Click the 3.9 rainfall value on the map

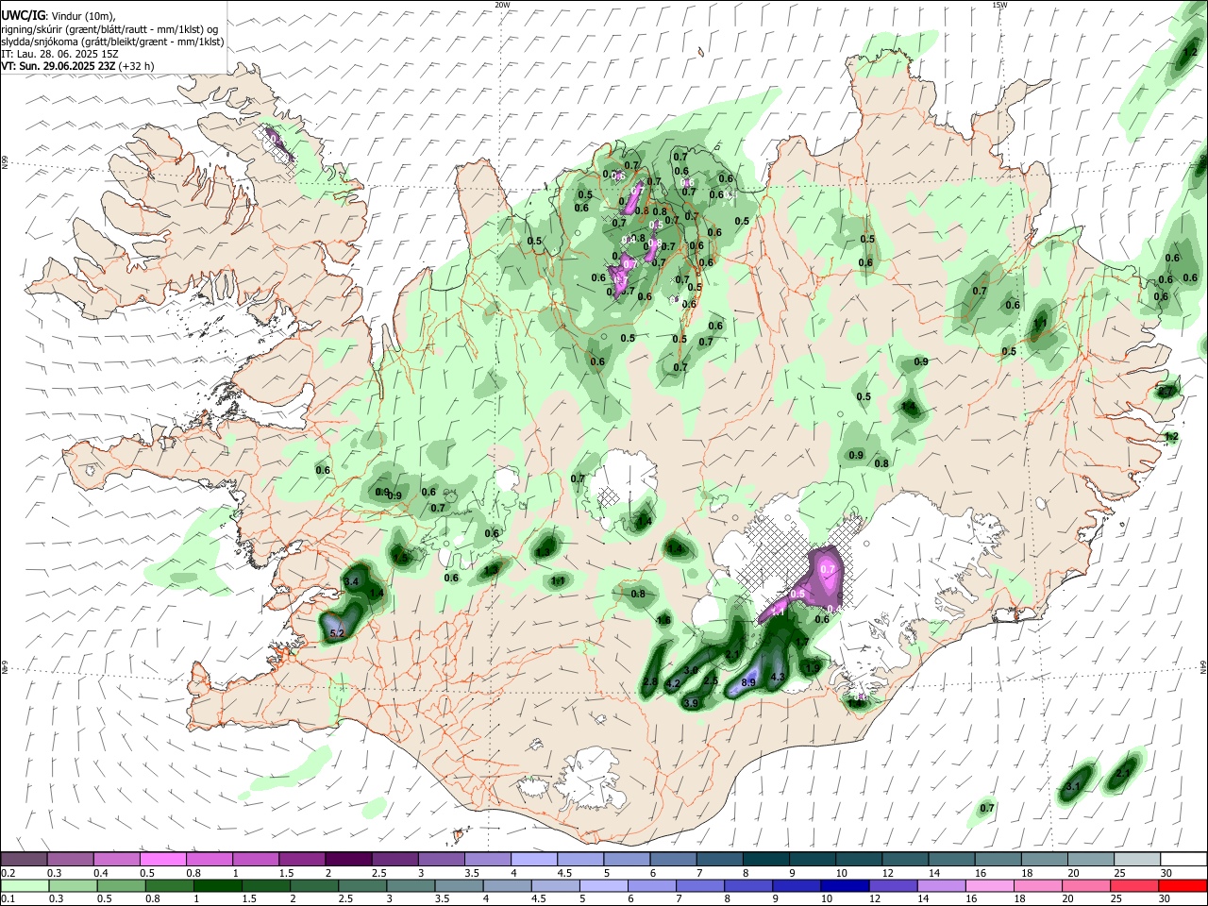coord(690,703)
